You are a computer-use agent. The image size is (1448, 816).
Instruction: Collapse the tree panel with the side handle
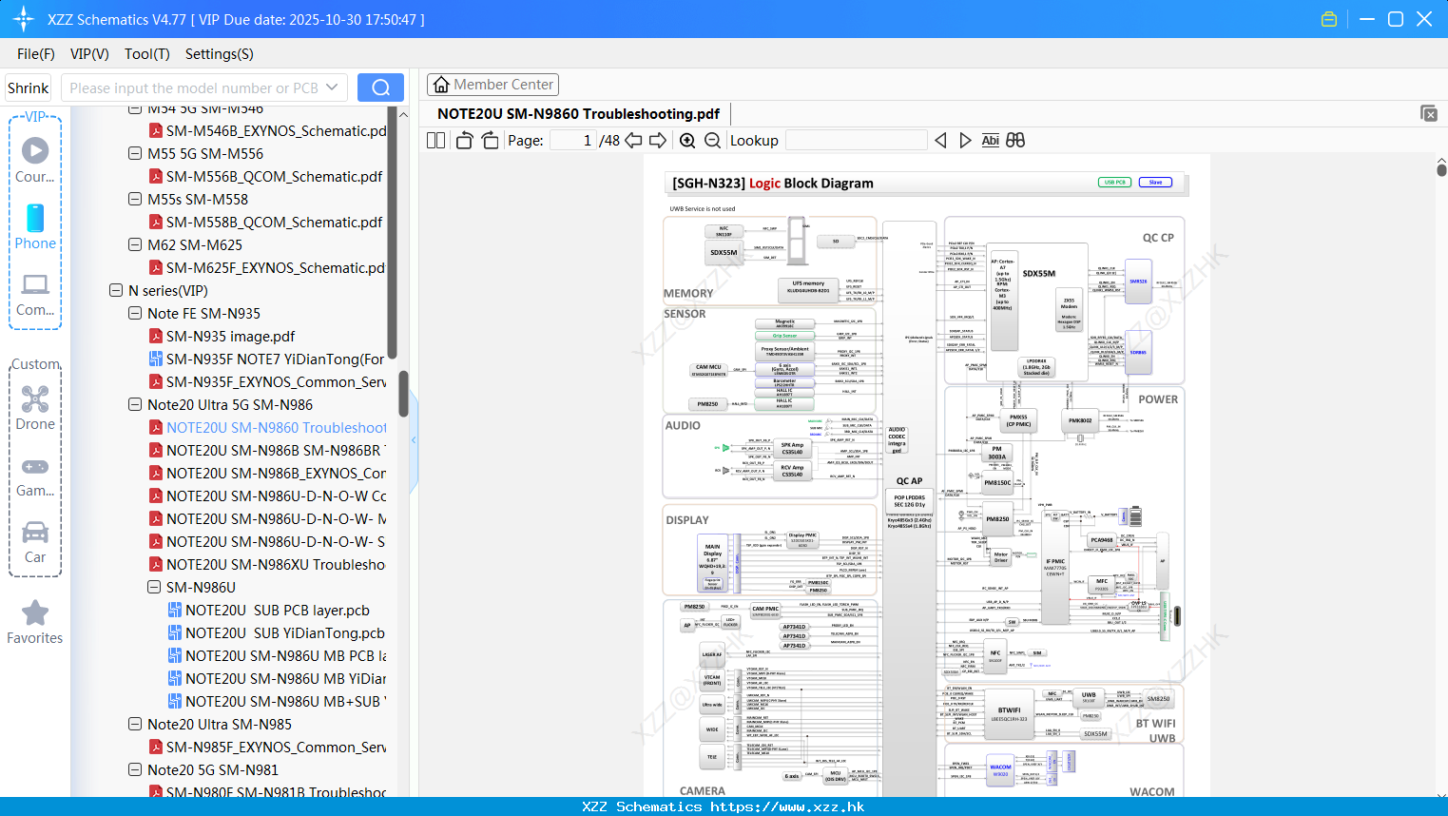coord(414,440)
